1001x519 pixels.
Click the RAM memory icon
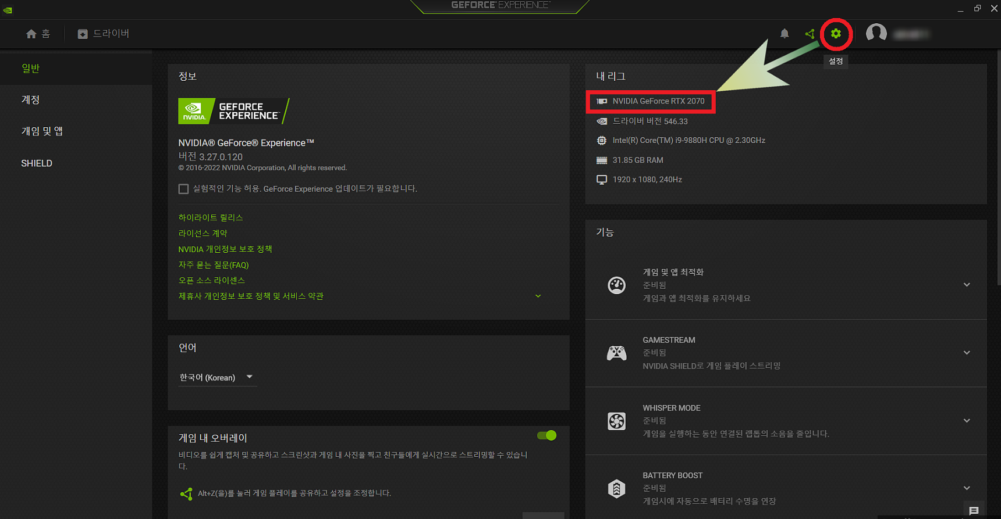pyautogui.click(x=602, y=160)
